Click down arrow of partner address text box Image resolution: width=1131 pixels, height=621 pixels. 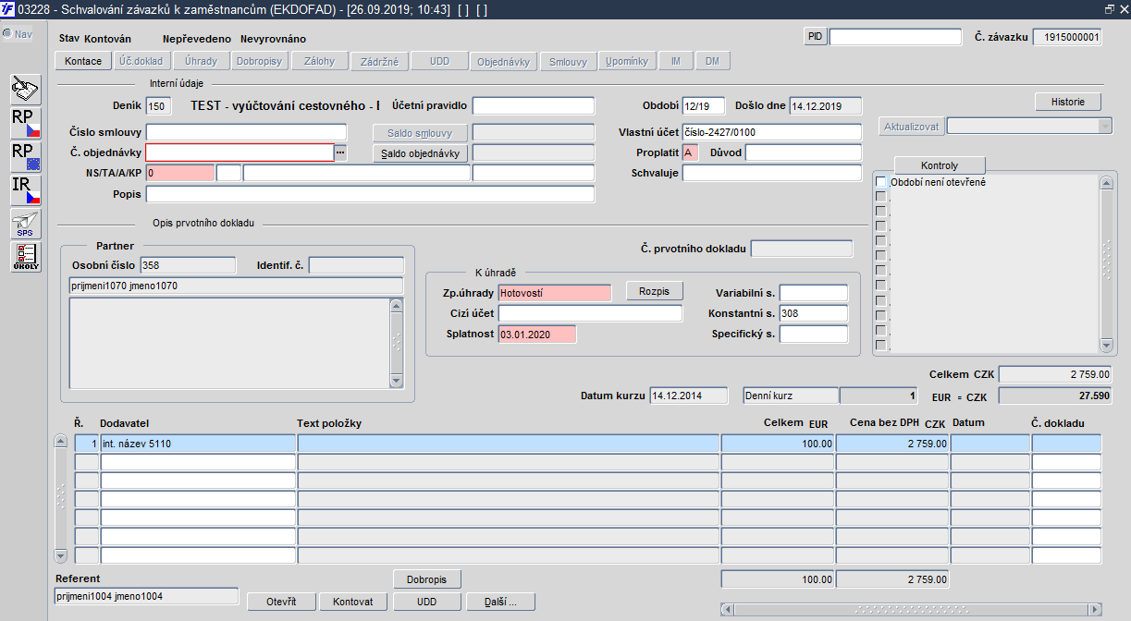click(x=397, y=380)
